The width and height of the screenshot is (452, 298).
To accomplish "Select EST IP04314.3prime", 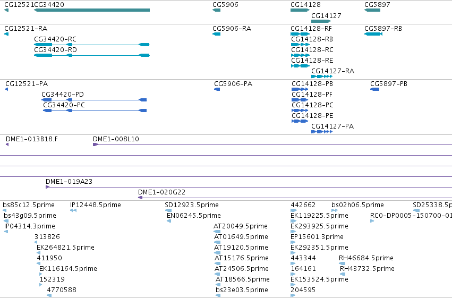I will [x=6, y=232].
